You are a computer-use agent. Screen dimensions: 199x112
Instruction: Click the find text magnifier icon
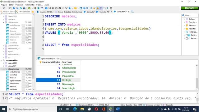tap(87, 8)
